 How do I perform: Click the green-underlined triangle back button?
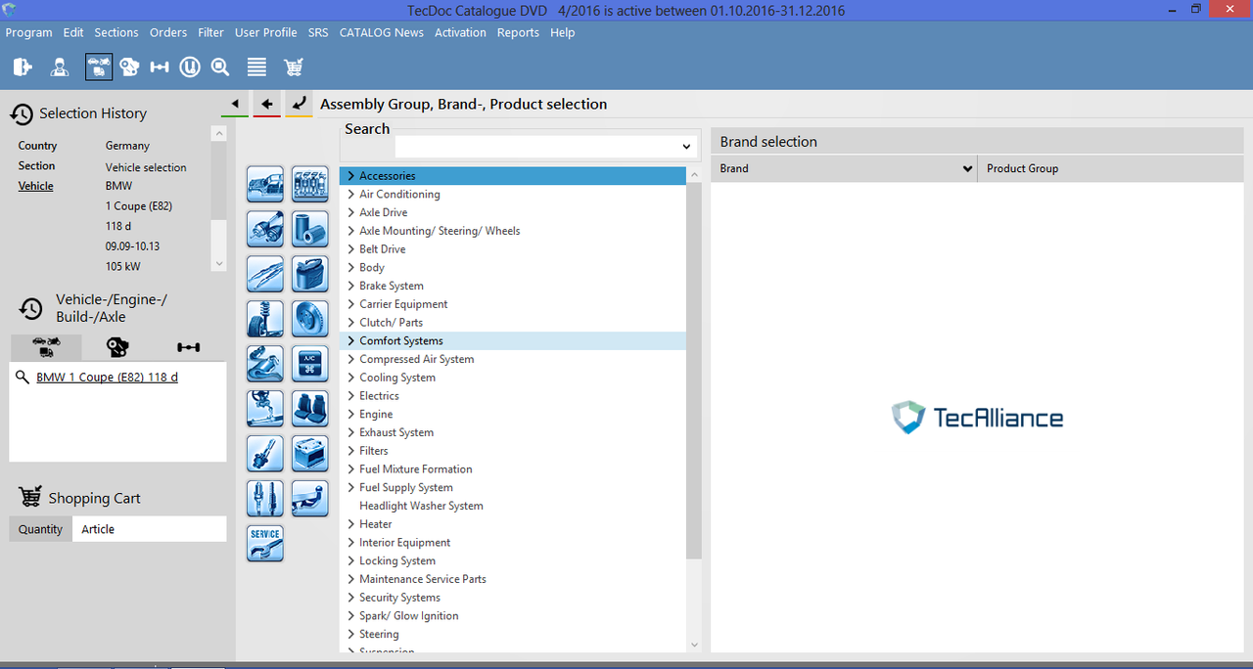tap(235, 104)
